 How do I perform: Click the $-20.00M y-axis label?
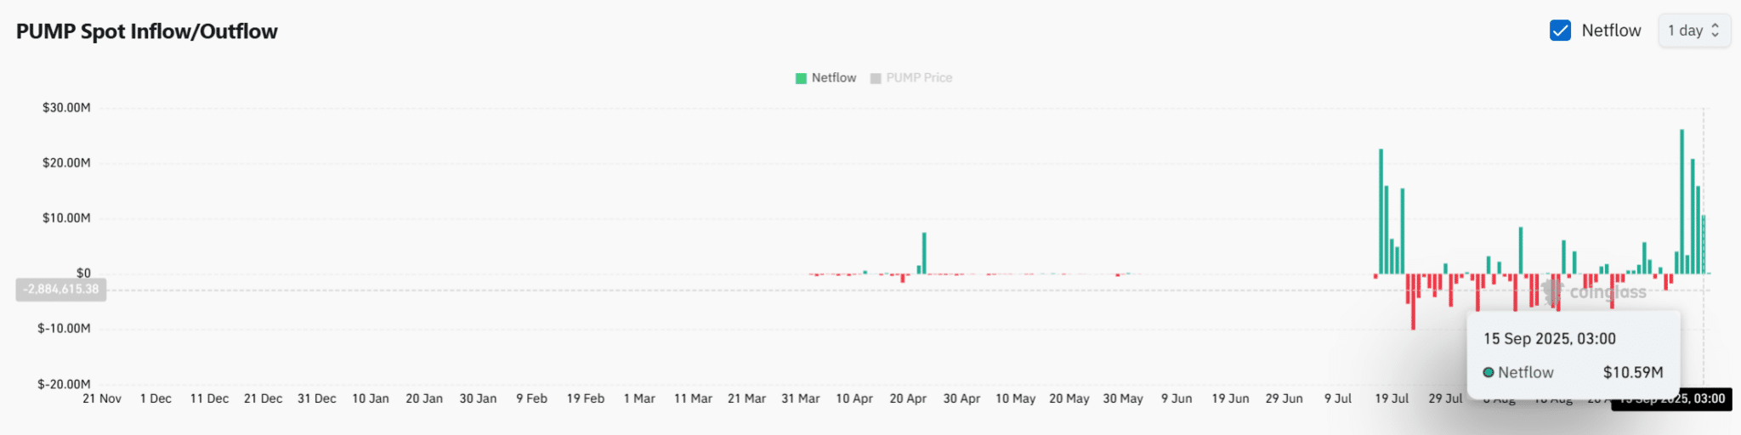[64, 384]
